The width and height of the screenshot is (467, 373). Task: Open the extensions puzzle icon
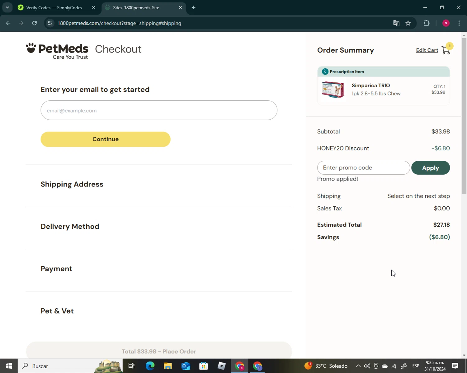click(x=427, y=23)
